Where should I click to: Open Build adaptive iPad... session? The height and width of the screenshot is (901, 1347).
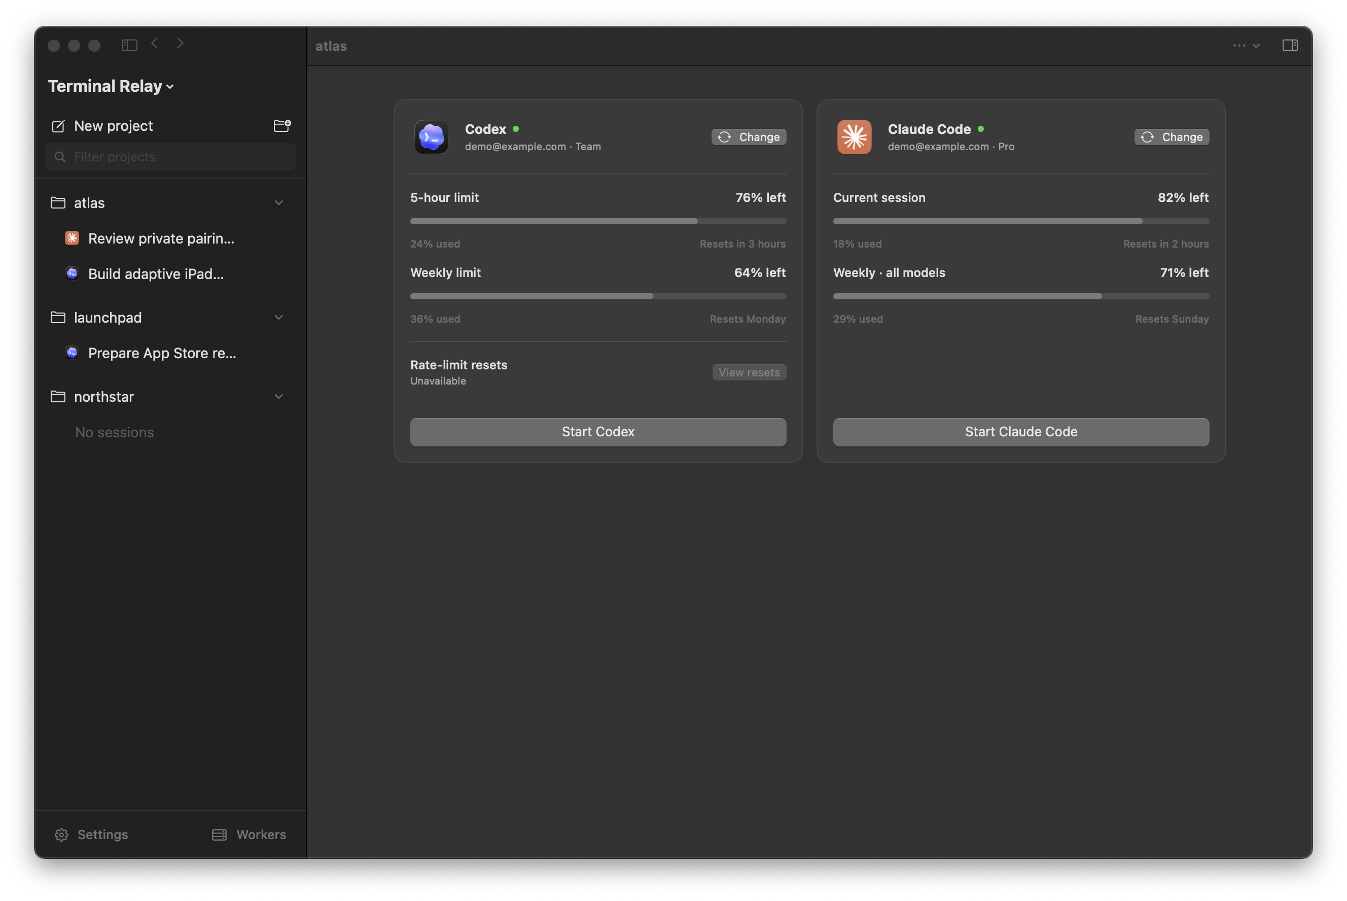point(156,274)
